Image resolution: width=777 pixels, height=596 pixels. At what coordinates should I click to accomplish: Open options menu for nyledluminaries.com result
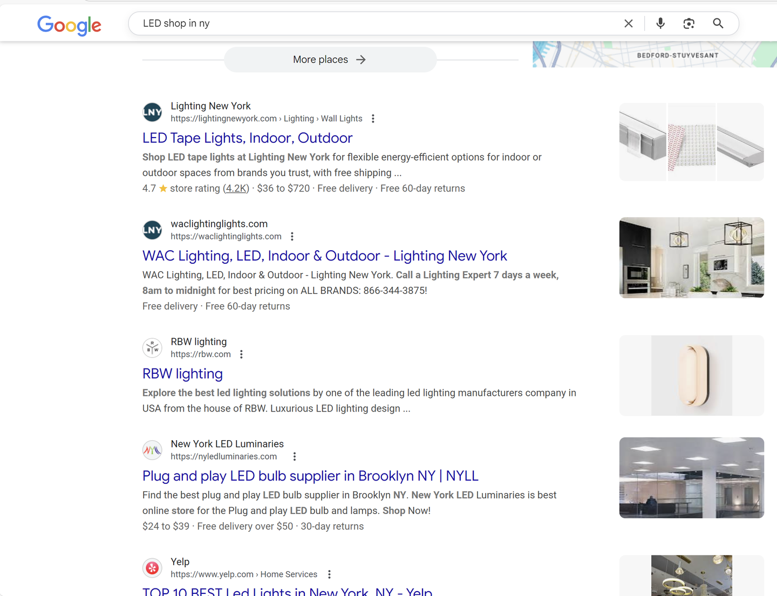295,456
